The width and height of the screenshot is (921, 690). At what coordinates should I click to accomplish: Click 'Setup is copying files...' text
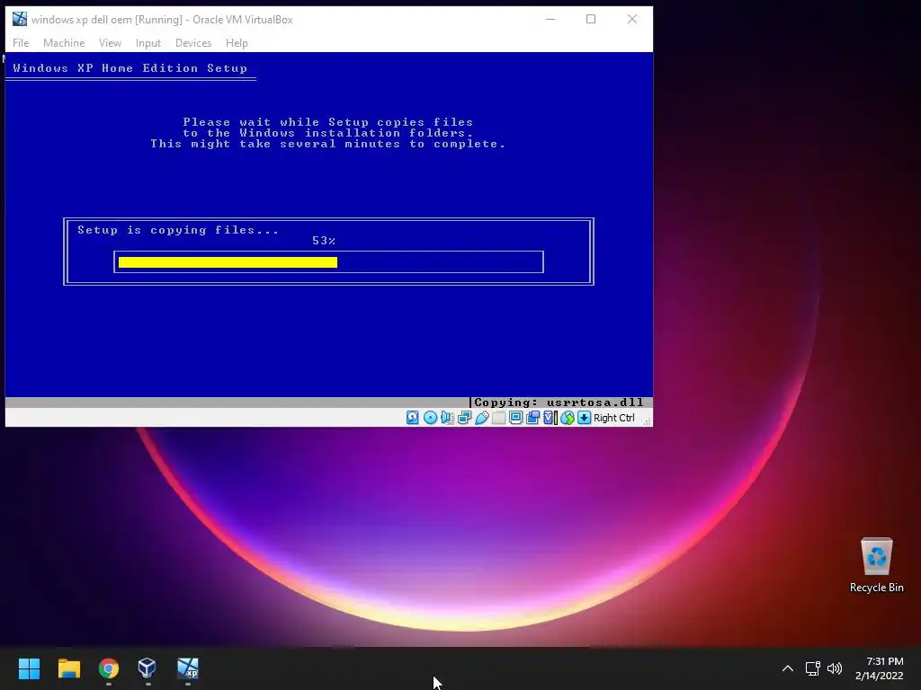[178, 230]
